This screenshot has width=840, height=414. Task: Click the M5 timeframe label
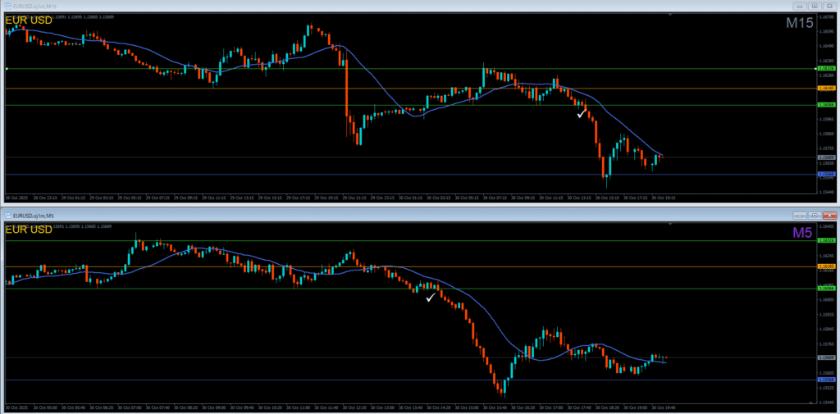803,233
